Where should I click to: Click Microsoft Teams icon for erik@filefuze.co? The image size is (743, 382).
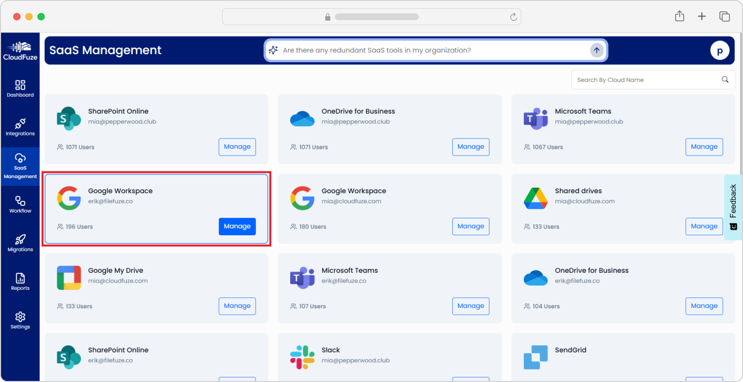[302, 278]
